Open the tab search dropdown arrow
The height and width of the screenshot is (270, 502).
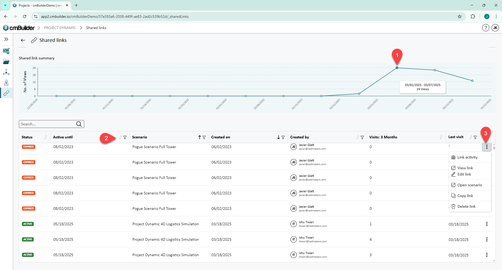5,5
